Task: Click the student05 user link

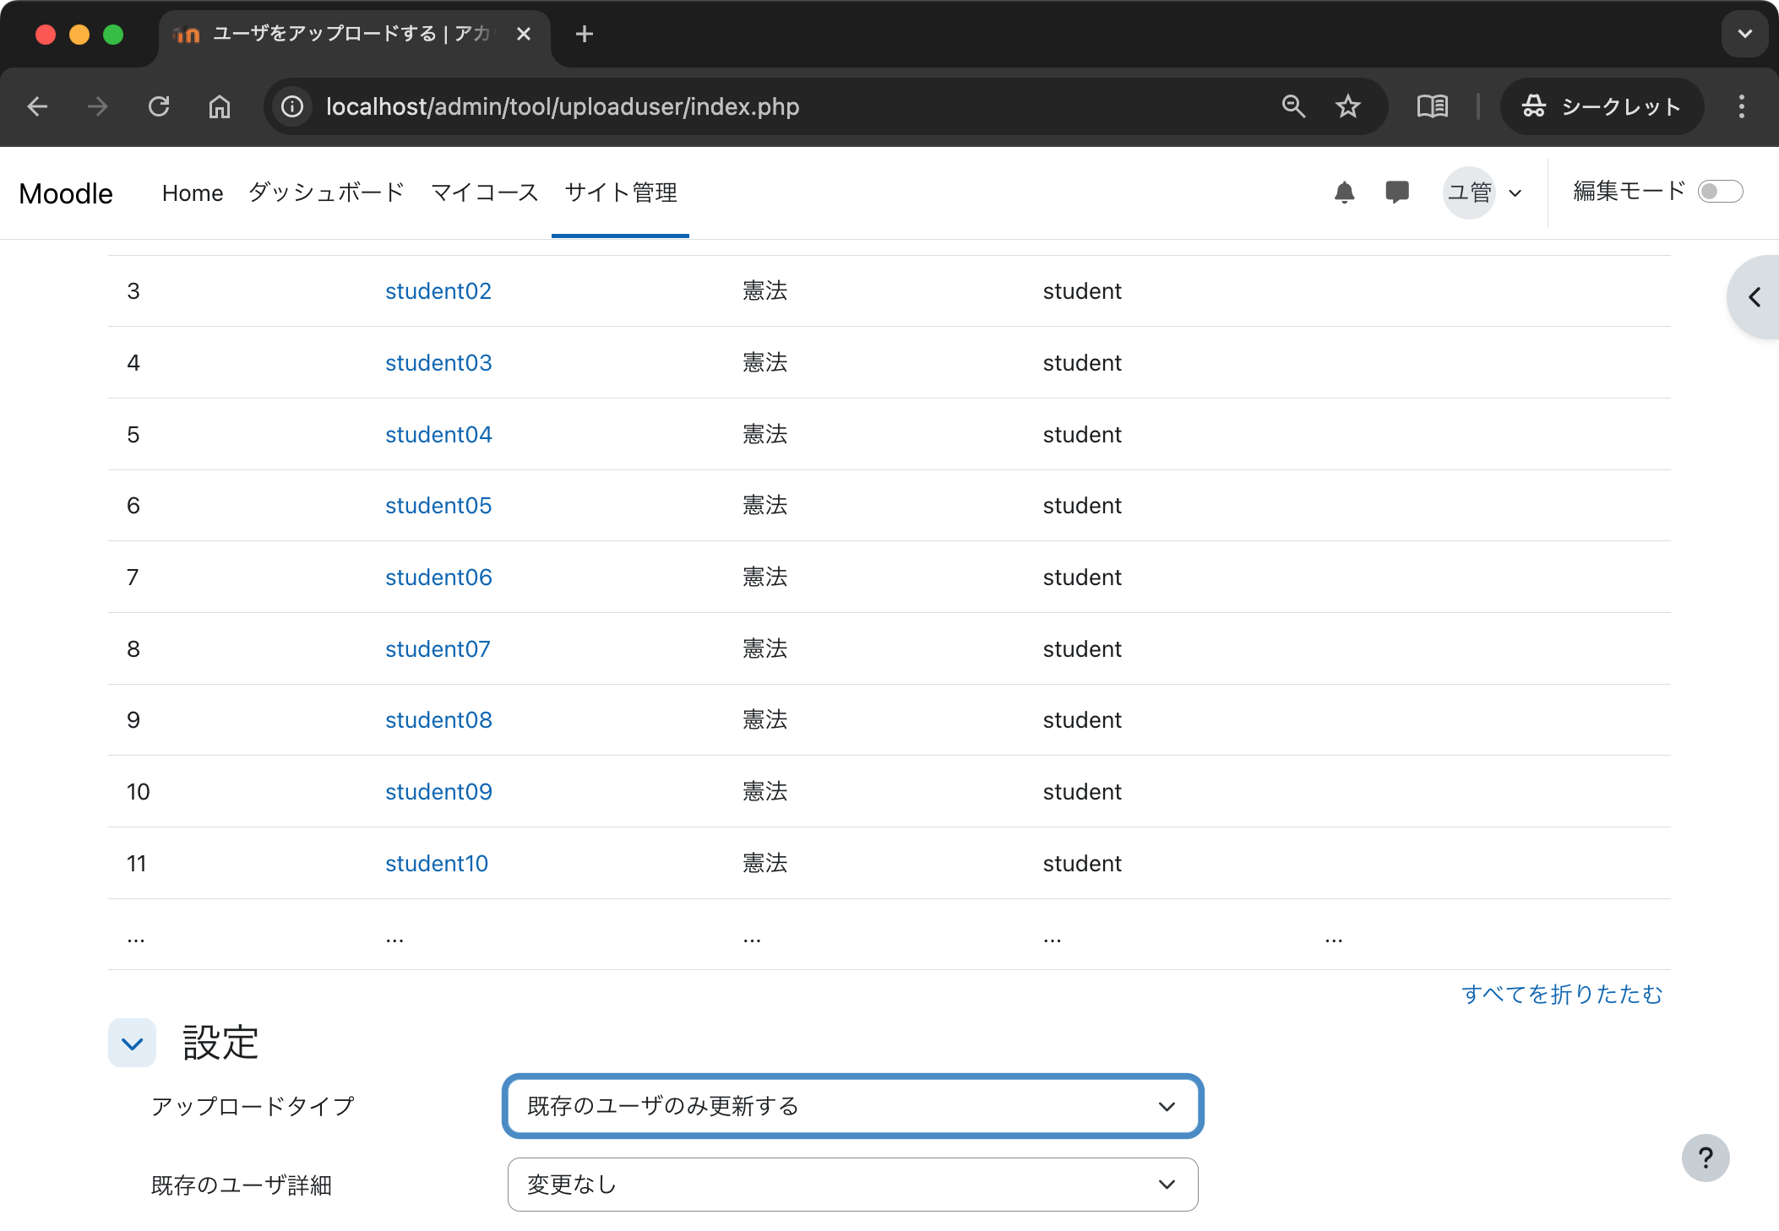Action: click(x=438, y=506)
